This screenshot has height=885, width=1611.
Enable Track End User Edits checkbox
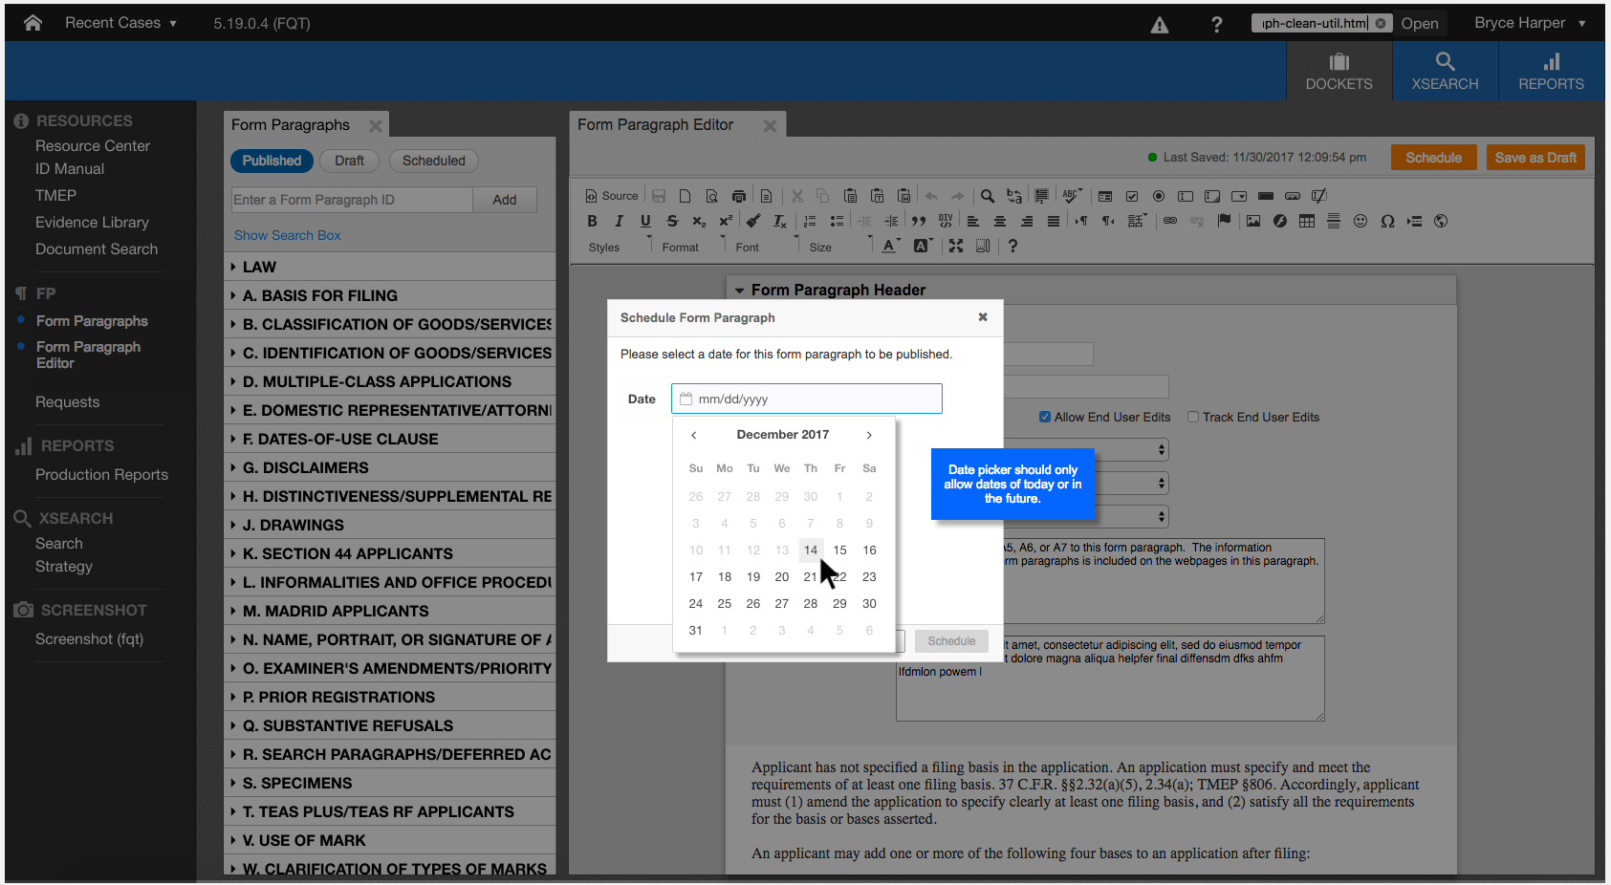click(x=1193, y=417)
